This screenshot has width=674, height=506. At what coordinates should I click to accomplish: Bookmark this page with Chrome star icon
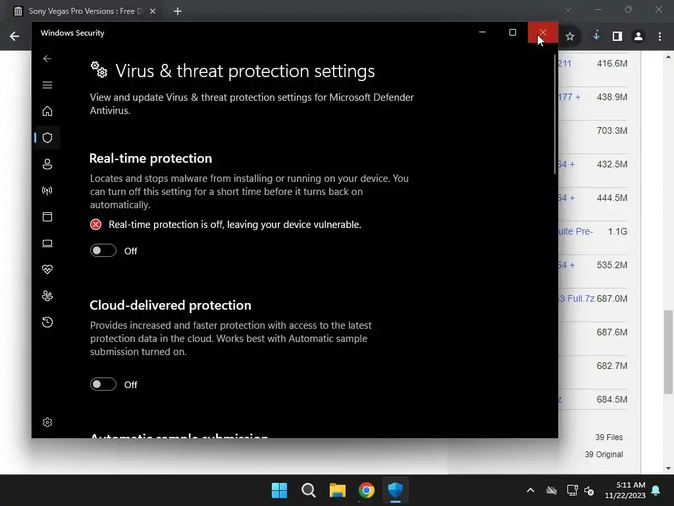(570, 37)
